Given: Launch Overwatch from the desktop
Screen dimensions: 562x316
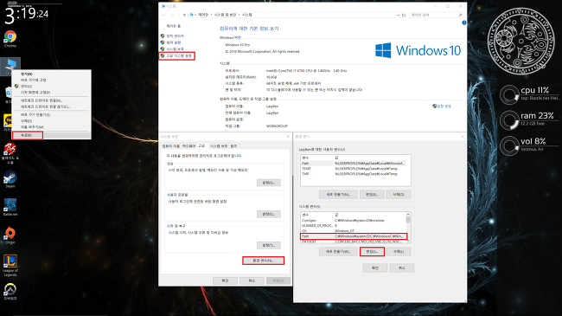Looking at the screenshot, I should pos(10,291).
